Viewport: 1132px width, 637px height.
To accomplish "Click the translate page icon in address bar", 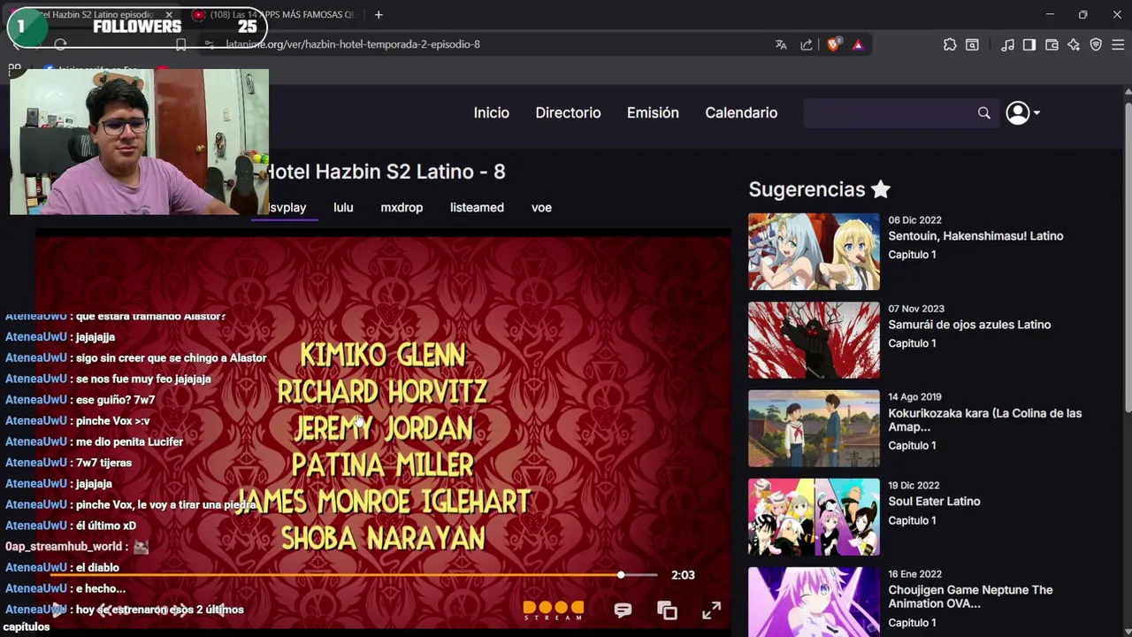I will [x=781, y=44].
